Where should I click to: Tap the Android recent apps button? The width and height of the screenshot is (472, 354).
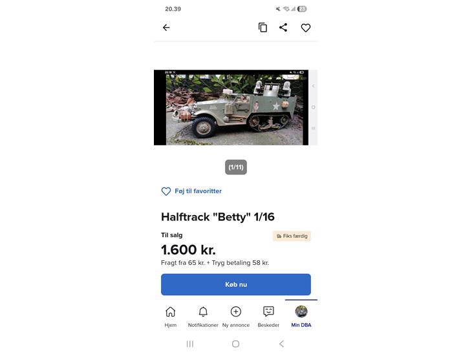[x=190, y=344]
